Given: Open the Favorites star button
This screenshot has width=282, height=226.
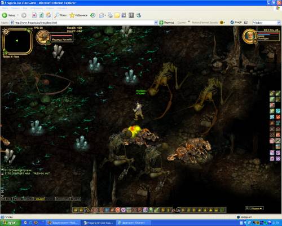Looking at the screenshot, I should point(78,15).
